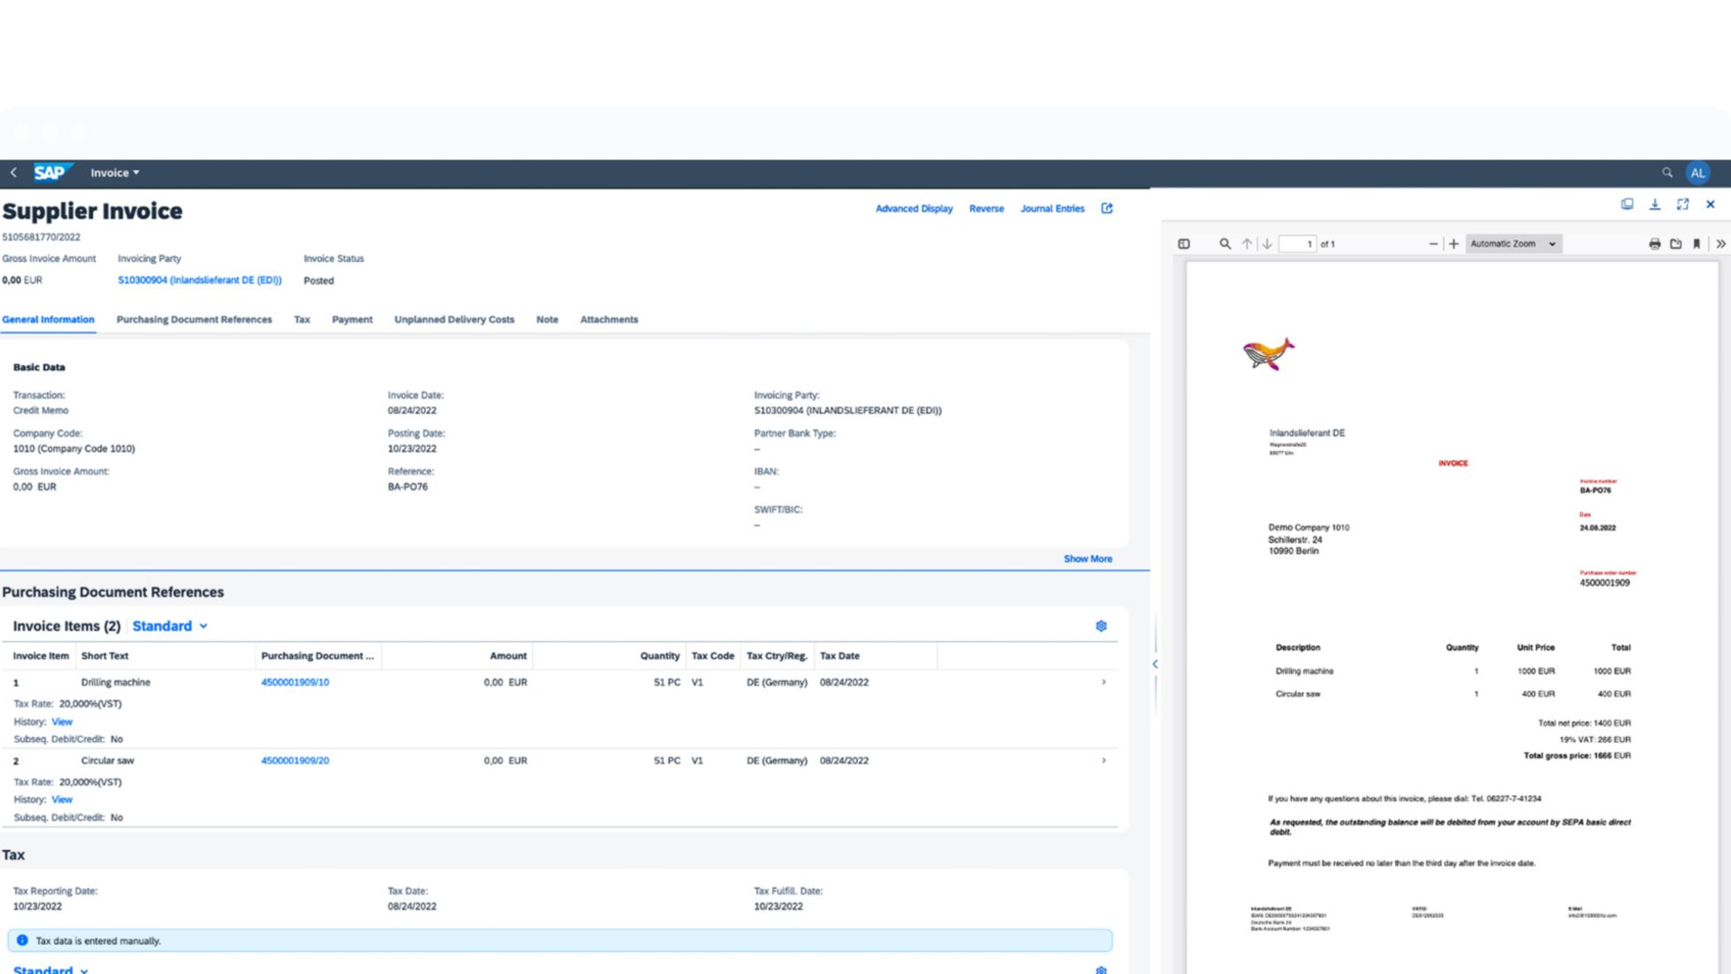Switch to the Payment tab

[x=352, y=320]
